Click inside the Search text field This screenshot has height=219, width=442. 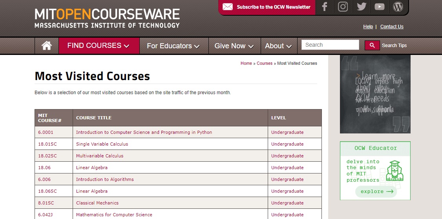(330, 45)
